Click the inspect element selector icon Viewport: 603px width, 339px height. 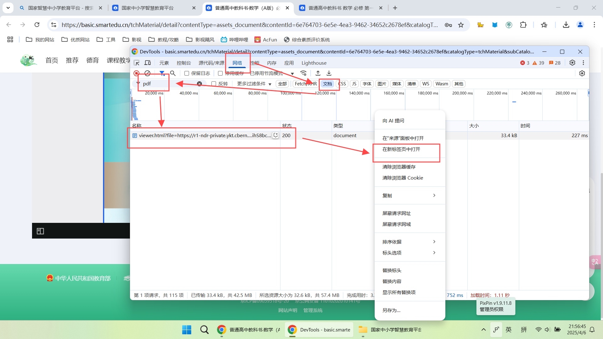pos(136,63)
